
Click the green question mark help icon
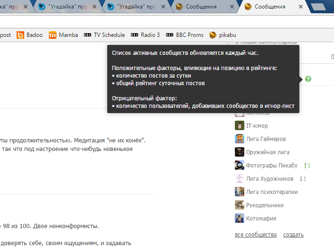(308, 79)
